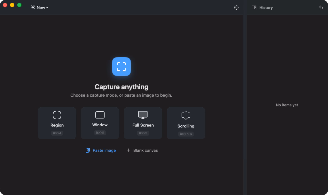Click the green maximize window button

pyautogui.click(x=19, y=5)
